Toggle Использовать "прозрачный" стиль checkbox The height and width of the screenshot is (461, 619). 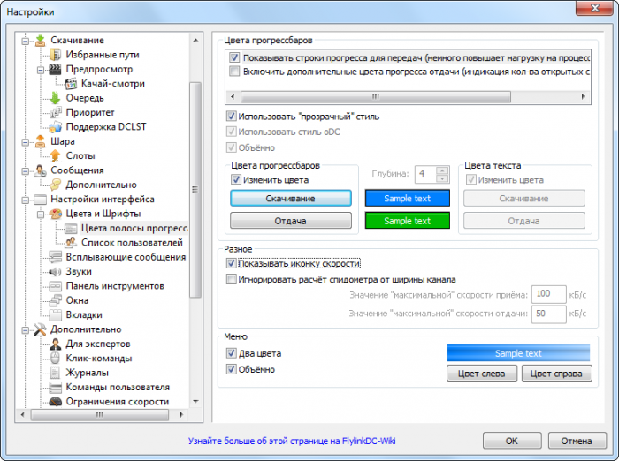[232, 117]
